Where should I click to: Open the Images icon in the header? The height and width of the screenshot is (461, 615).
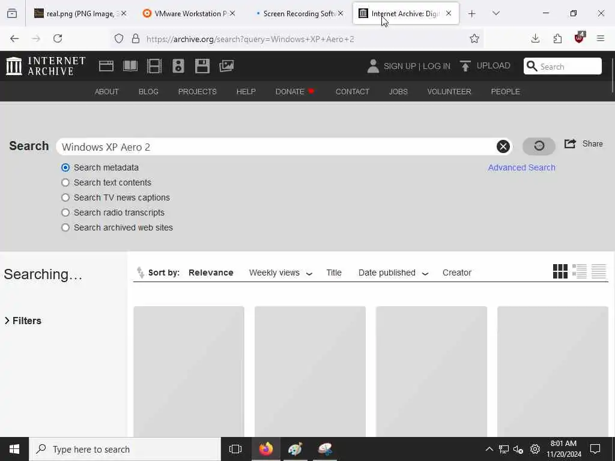click(226, 66)
